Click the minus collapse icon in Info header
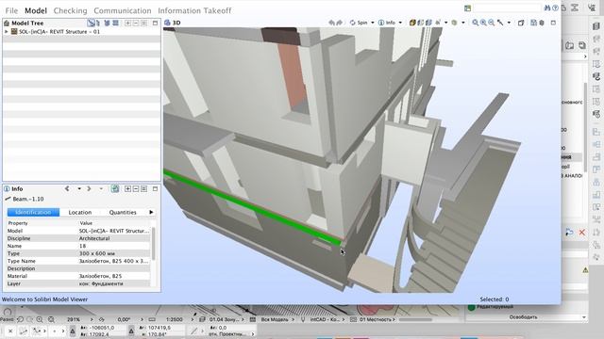 coord(136,188)
